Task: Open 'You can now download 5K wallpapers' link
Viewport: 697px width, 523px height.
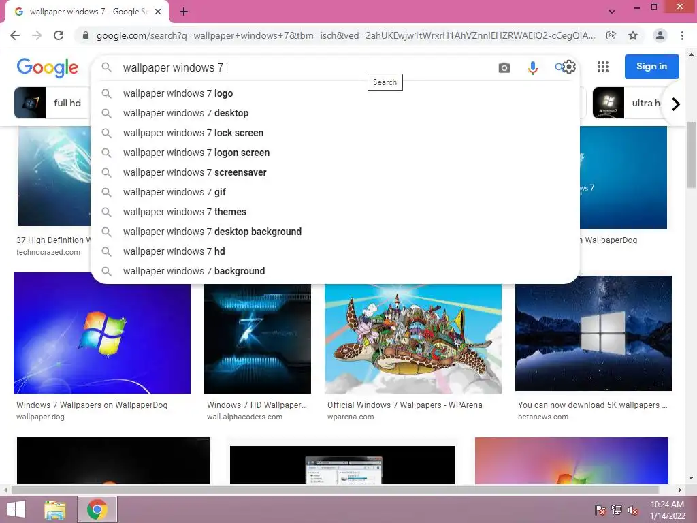Action: click(x=593, y=405)
